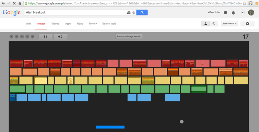Open Search tools options

[109, 24]
